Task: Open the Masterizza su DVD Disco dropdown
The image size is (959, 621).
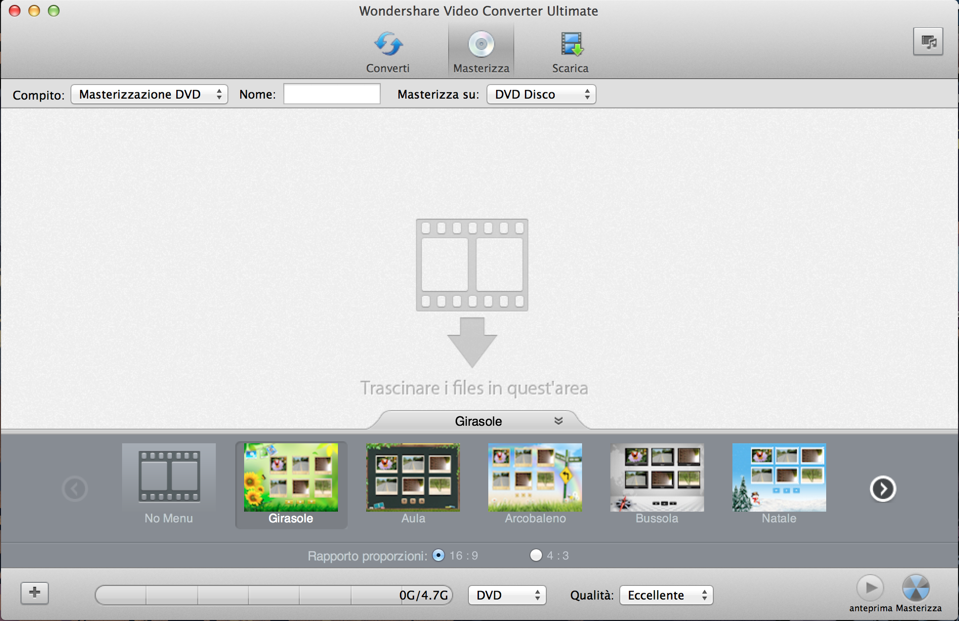Action: [x=541, y=94]
